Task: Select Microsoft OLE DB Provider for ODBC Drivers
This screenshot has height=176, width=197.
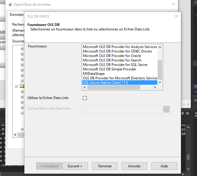Action: click(x=120, y=51)
